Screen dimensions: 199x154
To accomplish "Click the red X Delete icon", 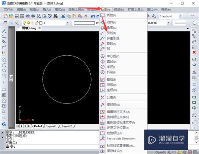I will click(x=194, y=52).
